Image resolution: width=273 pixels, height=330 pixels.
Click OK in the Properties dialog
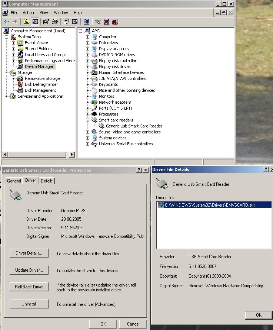[x=103, y=324]
